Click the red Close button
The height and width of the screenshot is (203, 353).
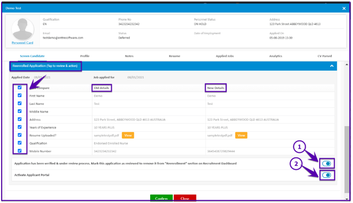click(185, 198)
